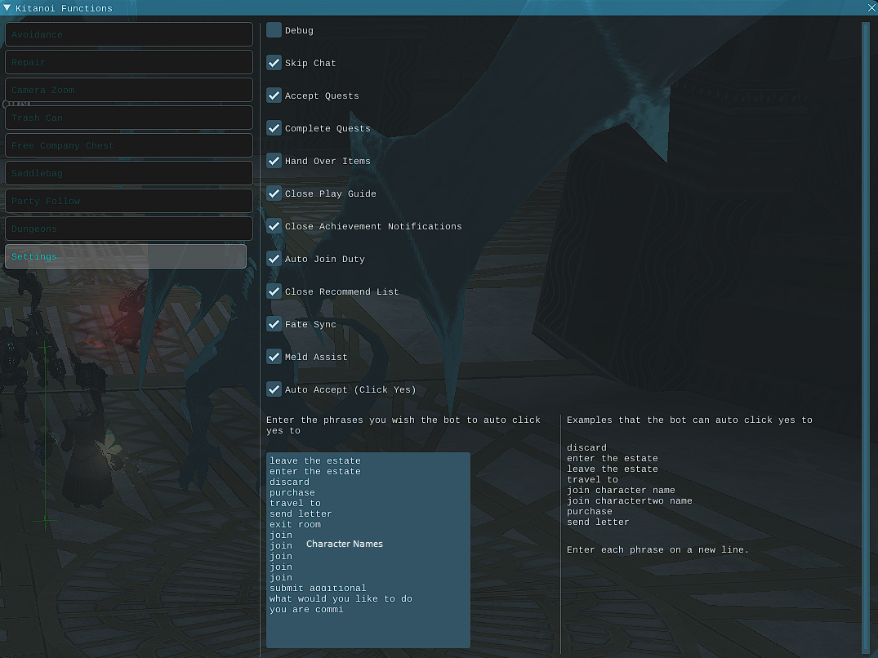The image size is (878, 658).
Task: Open the Dungeons section
Action: click(128, 229)
